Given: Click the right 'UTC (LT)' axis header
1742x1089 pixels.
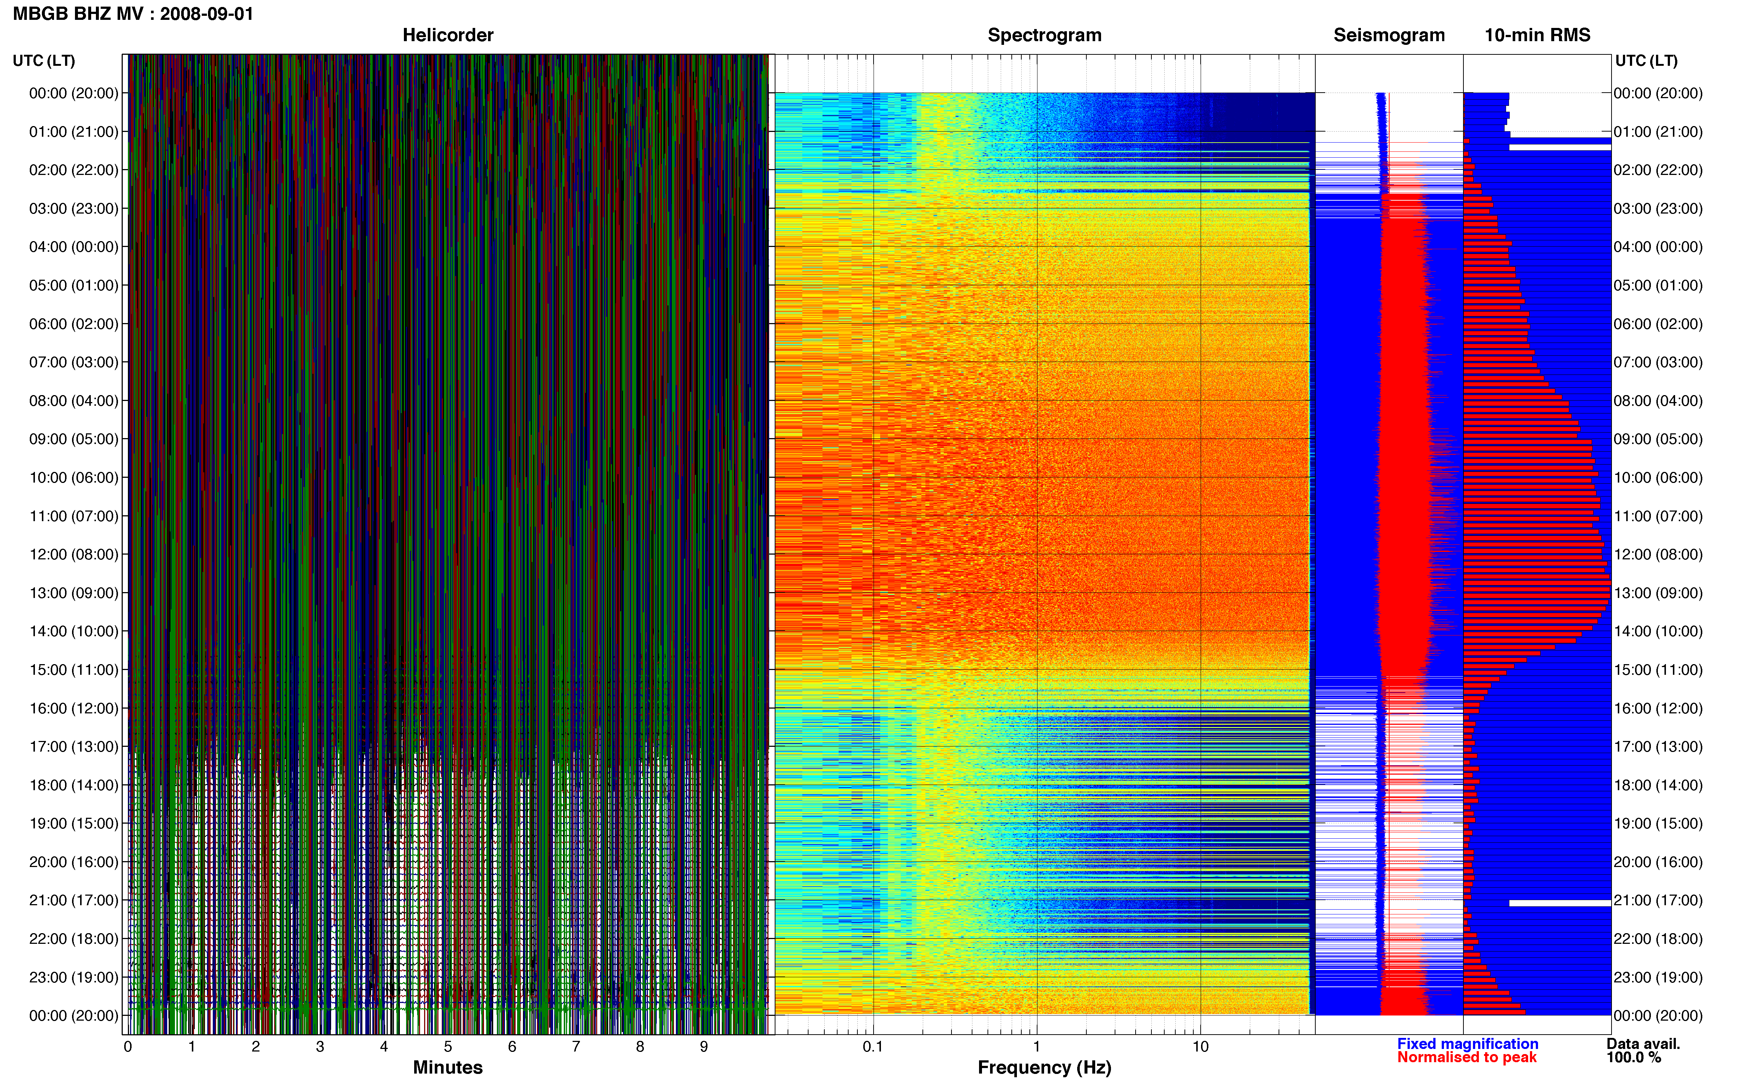Looking at the screenshot, I should (x=1645, y=61).
